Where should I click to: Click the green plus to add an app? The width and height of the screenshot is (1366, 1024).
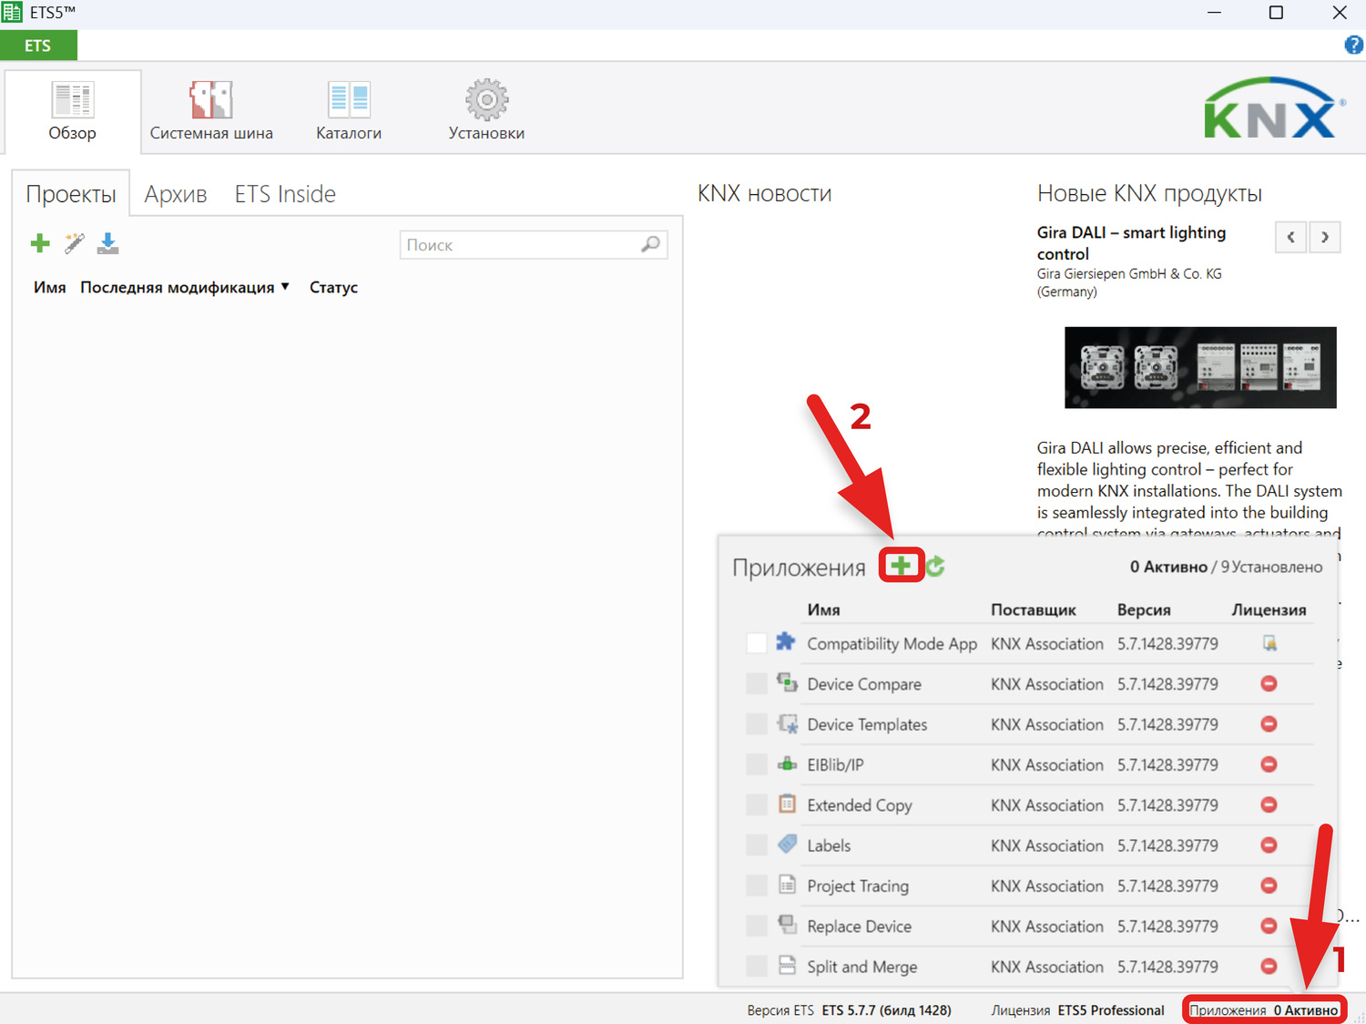click(x=901, y=566)
